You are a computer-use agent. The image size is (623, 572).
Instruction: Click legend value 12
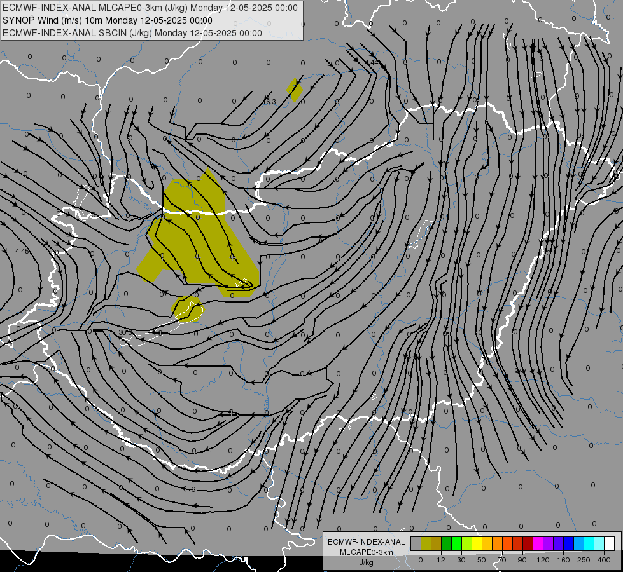coord(441,560)
